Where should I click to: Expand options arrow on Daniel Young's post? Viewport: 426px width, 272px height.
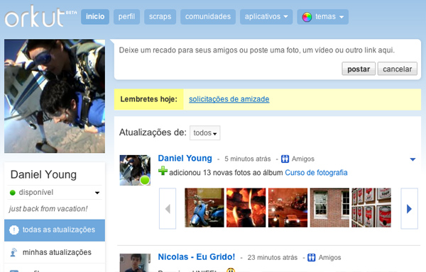(x=413, y=159)
